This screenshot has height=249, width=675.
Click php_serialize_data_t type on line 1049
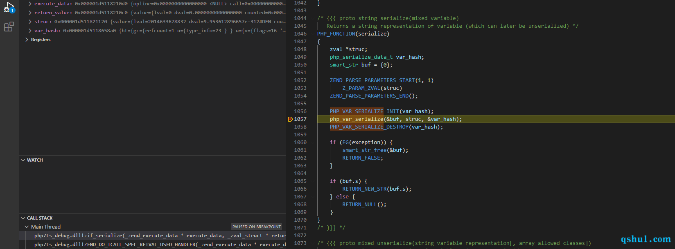361,57
